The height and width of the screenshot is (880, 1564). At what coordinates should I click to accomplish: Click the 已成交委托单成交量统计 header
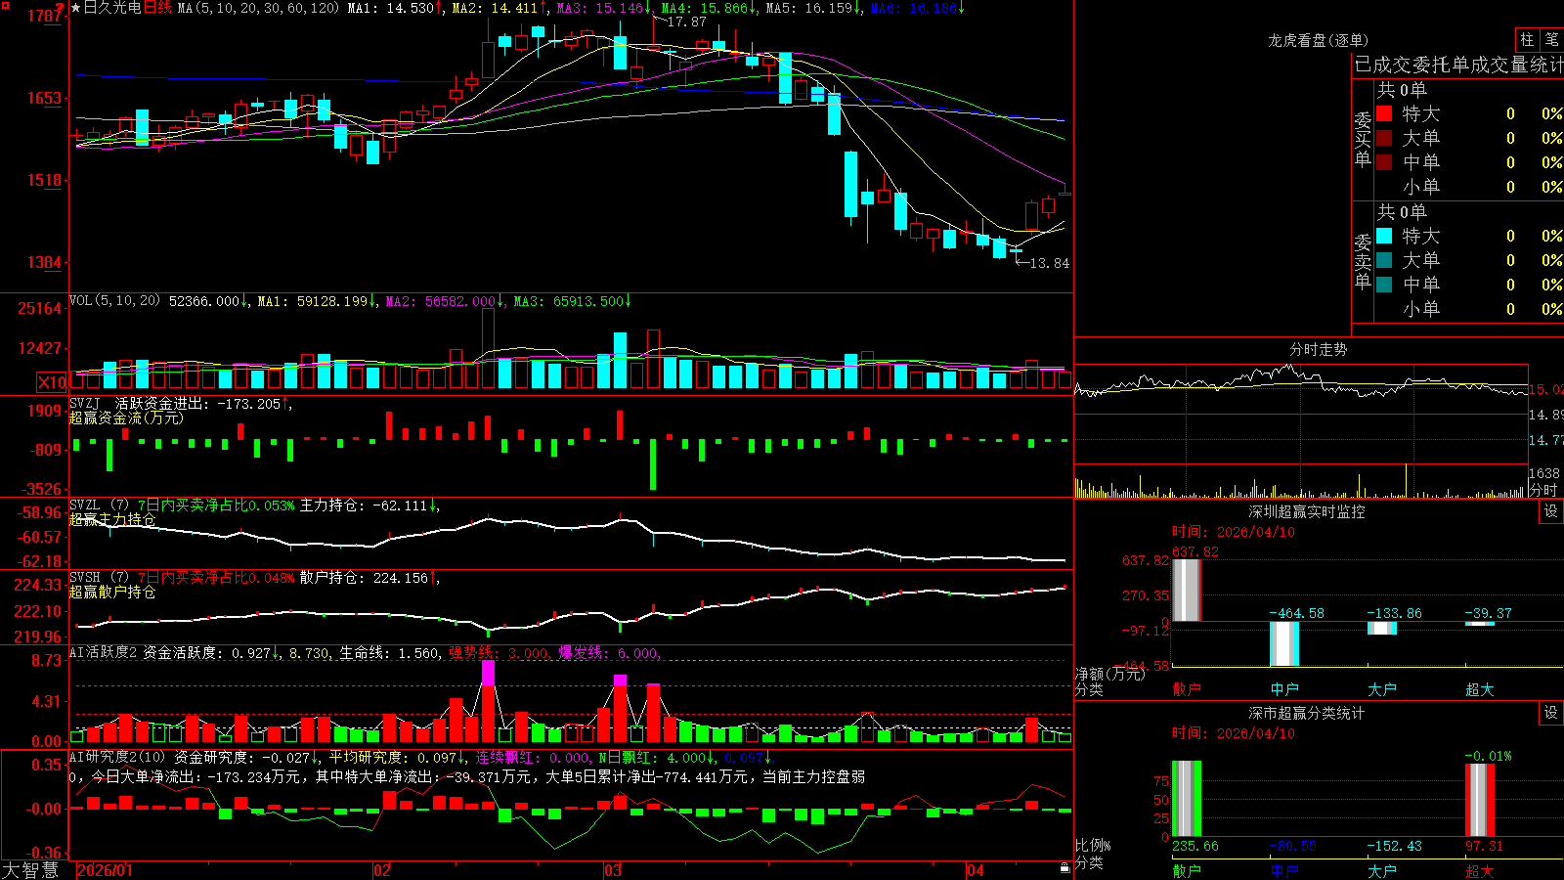1458,65
